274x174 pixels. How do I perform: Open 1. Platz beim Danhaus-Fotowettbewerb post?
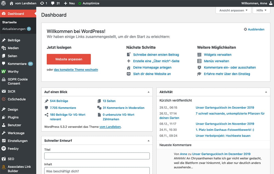pos(225,130)
